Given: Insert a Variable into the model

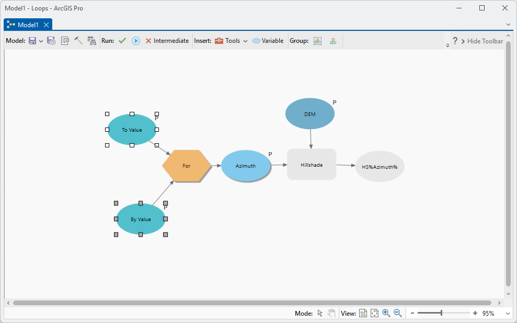Looking at the screenshot, I should pos(268,41).
